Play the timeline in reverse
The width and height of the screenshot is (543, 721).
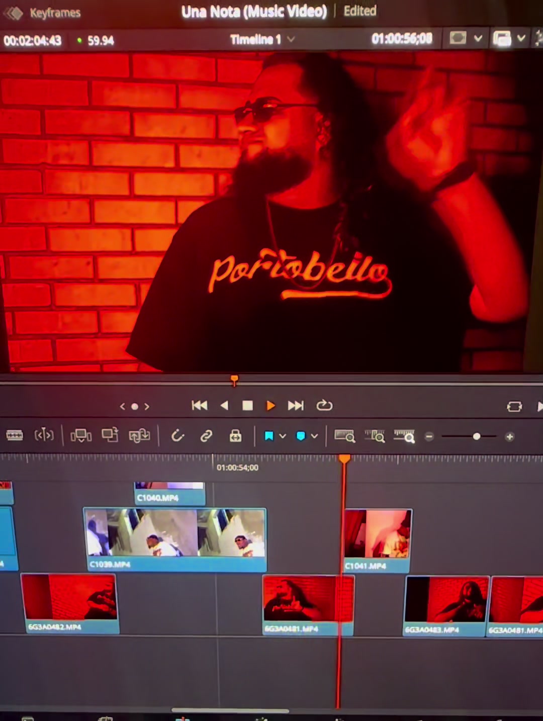tap(224, 405)
